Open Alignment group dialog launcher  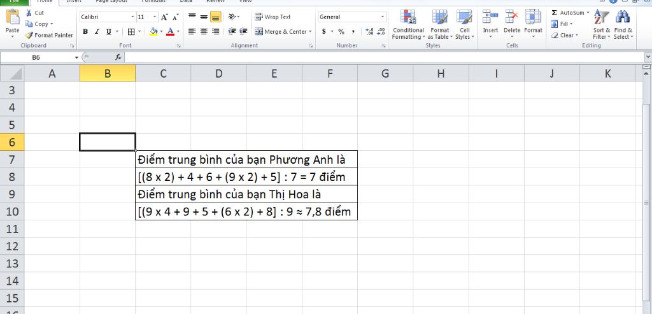pyautogui.click(x=311, y=46)
